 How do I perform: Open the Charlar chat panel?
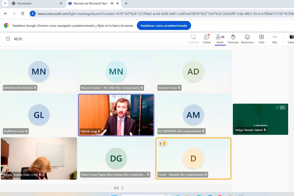(206, 39)
